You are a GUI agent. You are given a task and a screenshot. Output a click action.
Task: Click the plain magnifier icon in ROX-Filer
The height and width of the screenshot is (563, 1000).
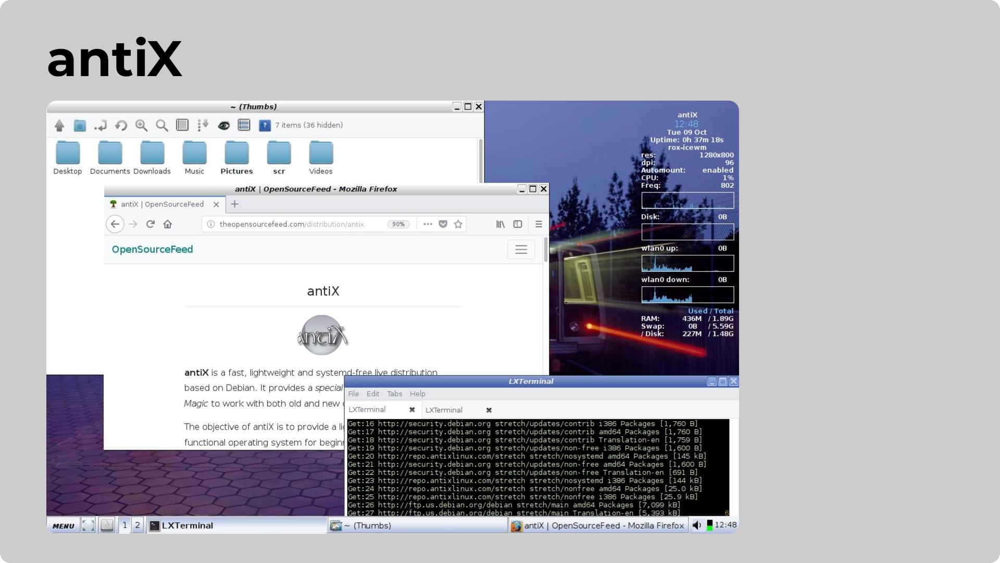162,125
